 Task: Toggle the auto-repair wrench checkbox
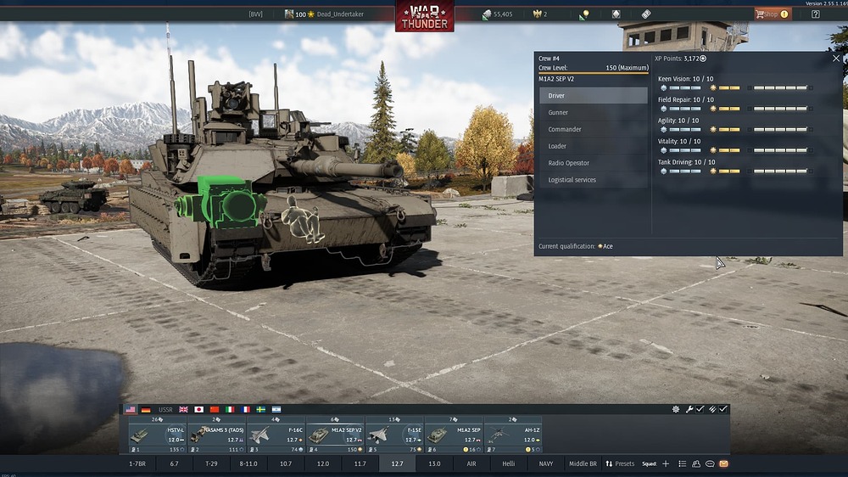coord(700,409)
